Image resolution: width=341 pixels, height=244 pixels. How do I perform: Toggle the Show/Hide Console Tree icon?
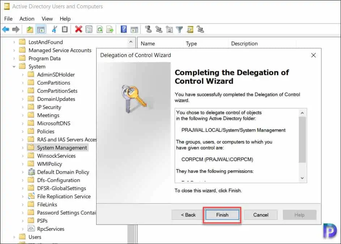point(41,29)
